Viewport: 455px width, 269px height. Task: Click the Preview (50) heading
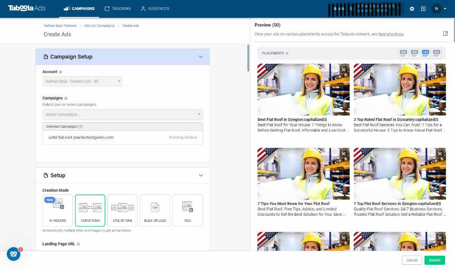coord(267,25)
